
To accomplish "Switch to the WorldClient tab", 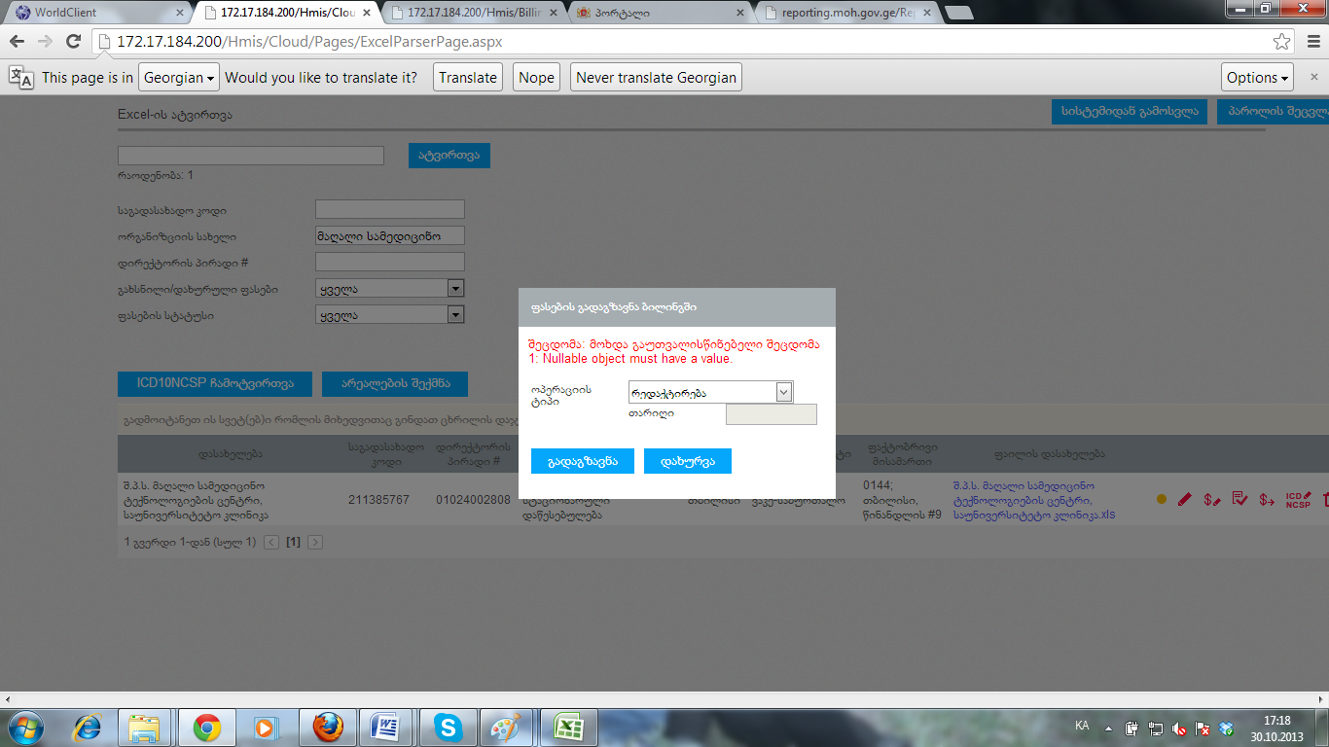I will (95, 13).
